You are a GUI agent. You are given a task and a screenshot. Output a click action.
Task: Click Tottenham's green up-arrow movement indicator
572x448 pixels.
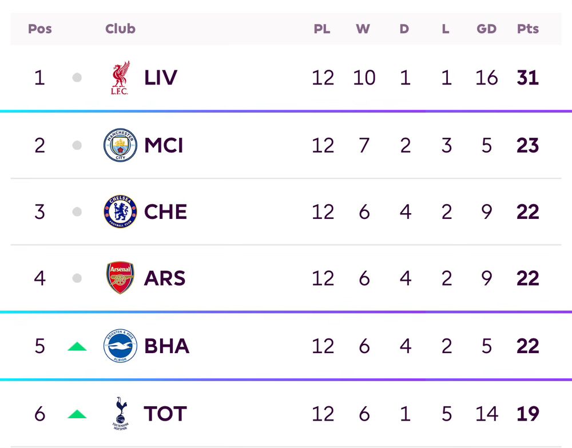coord(77,414)
